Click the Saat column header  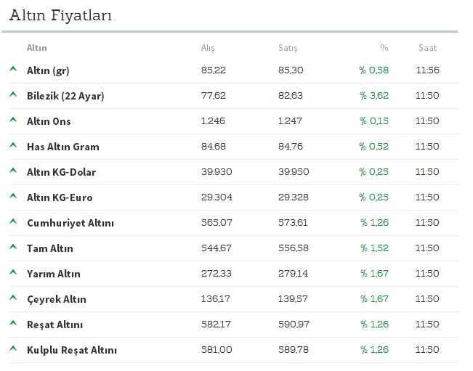[427, 48]
